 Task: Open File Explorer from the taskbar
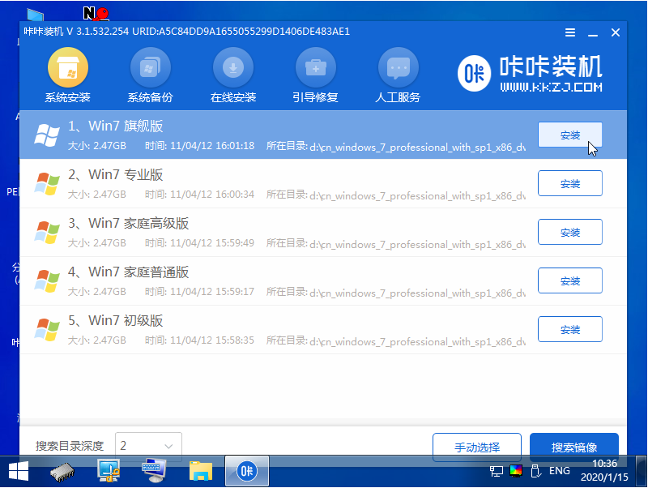(x=200, y=470)
